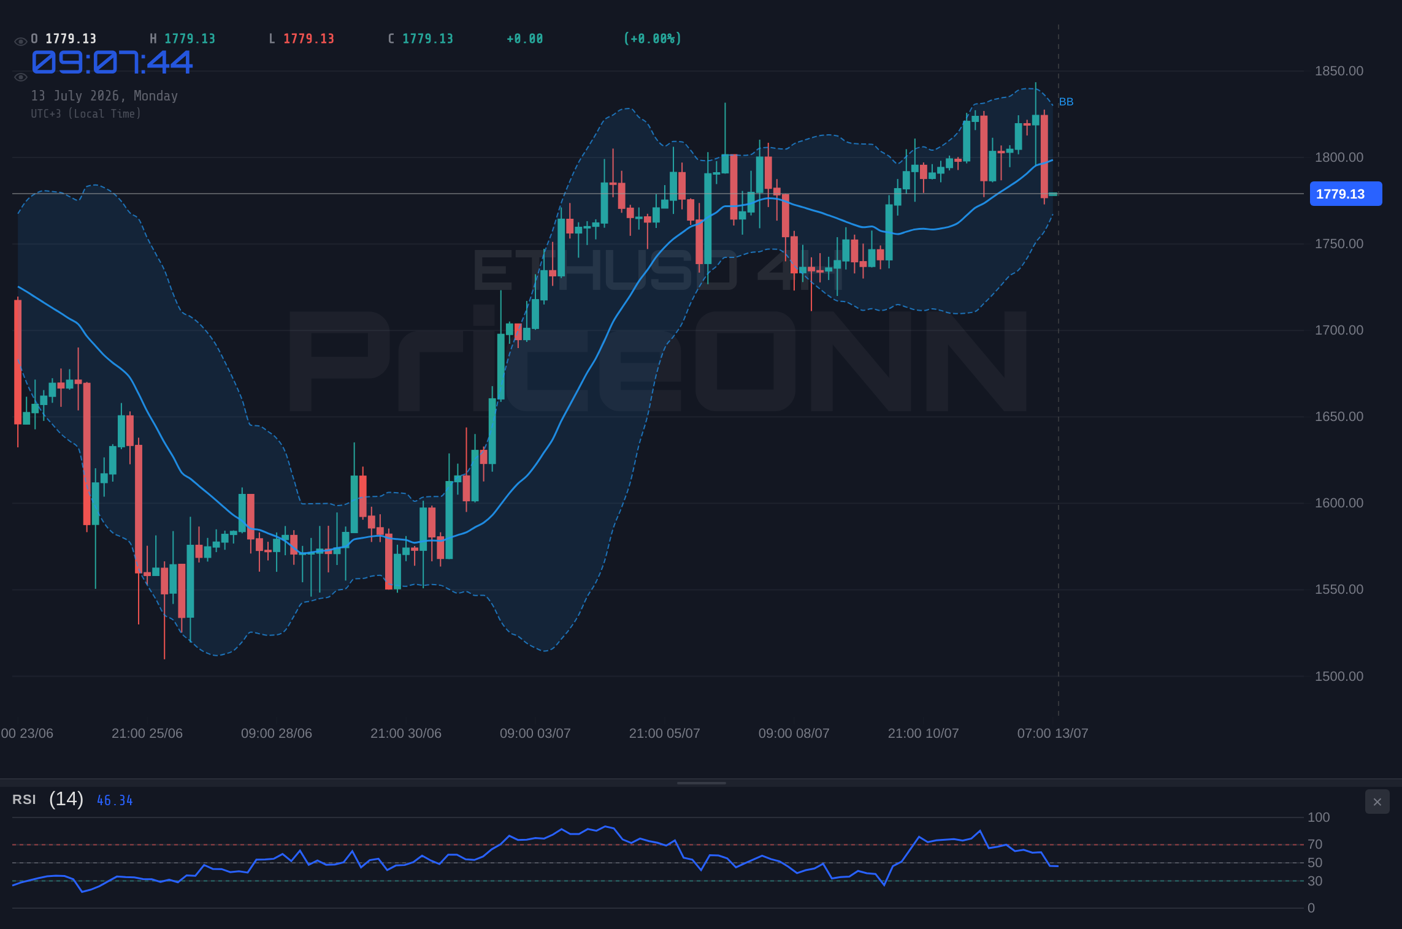Viewport: 1402px width, 929px height.
Task: Click the 1650.00 price axis label
Action: click(1339, 417)
